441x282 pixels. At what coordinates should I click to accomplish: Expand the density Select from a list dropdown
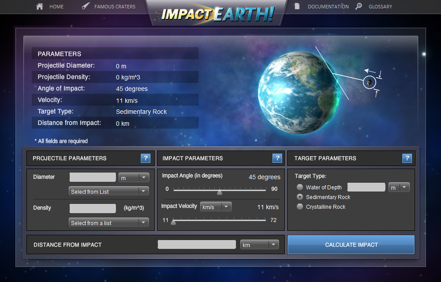(x=109, y=223)
